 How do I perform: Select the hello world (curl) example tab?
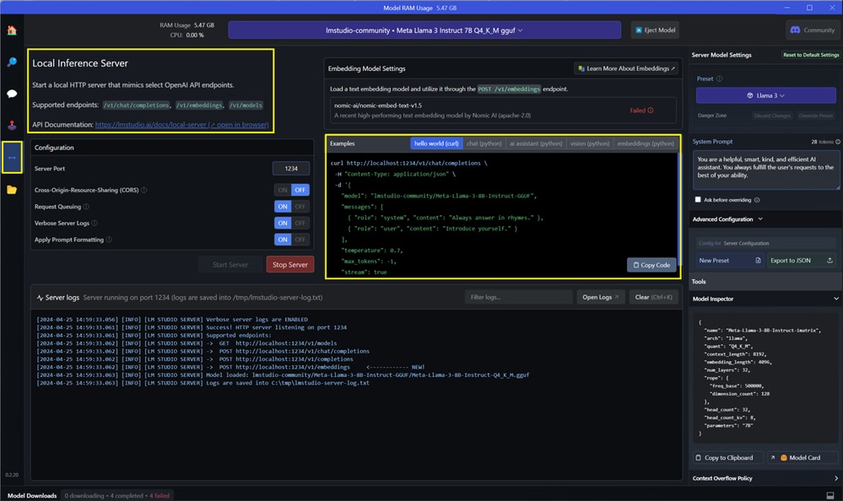[436, 143]
